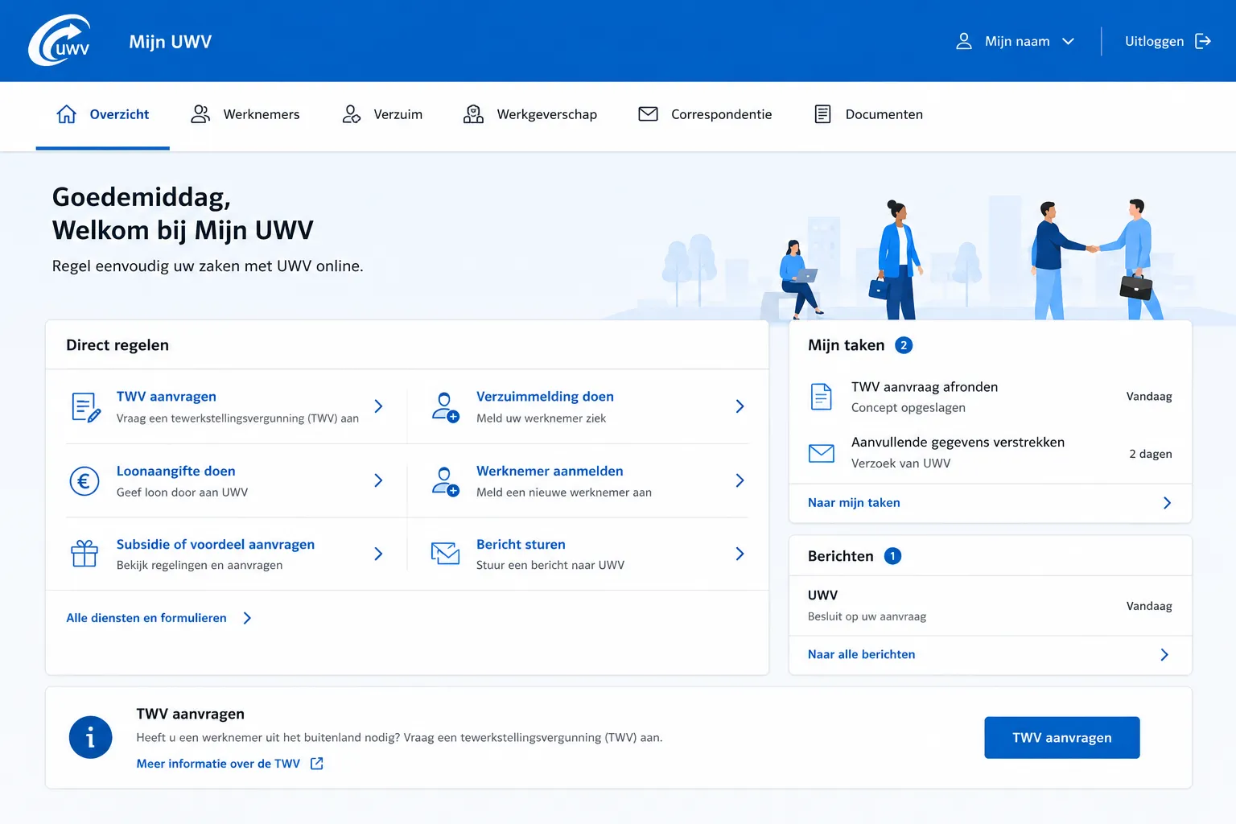This screenshot has width=1236, height=824.
Task: Click the Verzoek van UWV subtitle
Action: click(900, 463)
